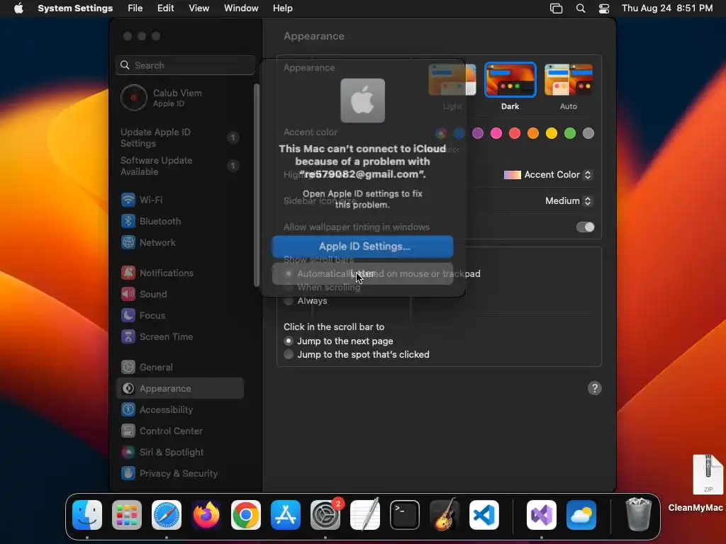Open Spotlight search in menu bar
The height and width of the screenshot is (544, 726).
[x=581, y=8]
